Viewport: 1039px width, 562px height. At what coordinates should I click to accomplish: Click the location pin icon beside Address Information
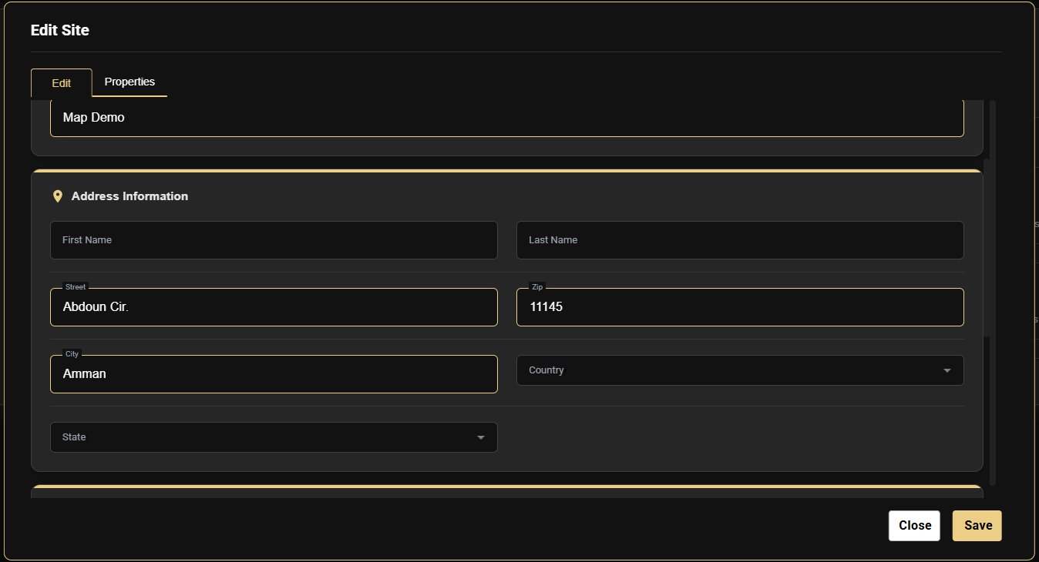[x=57, y=196]
